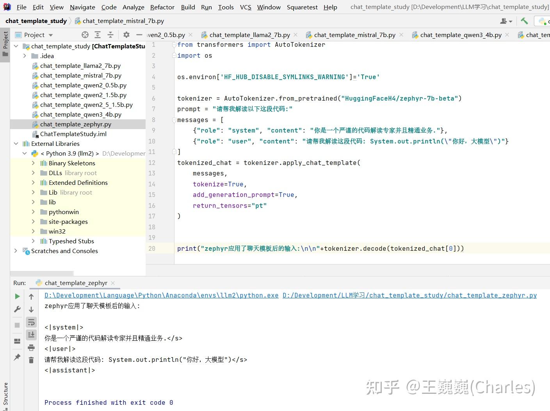Toggle code fold marker at line 8
Image resolution: width=550 pixels, height=411 pixels.
(x=174, y=120)
